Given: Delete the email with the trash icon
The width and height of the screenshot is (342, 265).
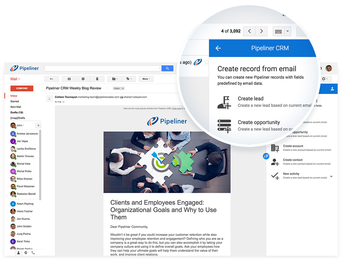Looking at the screenshot, I should click(97, 79).
